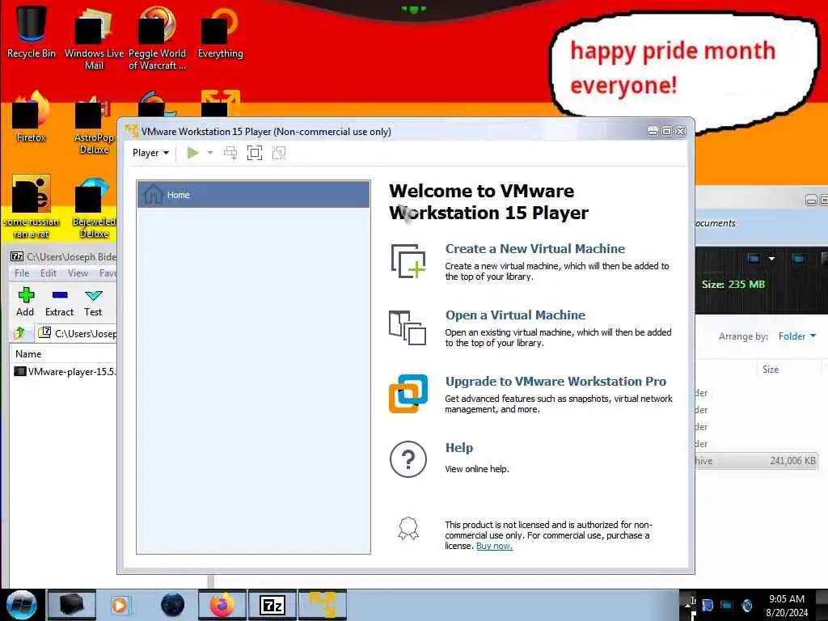This screenshot has height=621, width=828.
Task: Click the Size column header in Explorer window
Action: pos(771,369)
